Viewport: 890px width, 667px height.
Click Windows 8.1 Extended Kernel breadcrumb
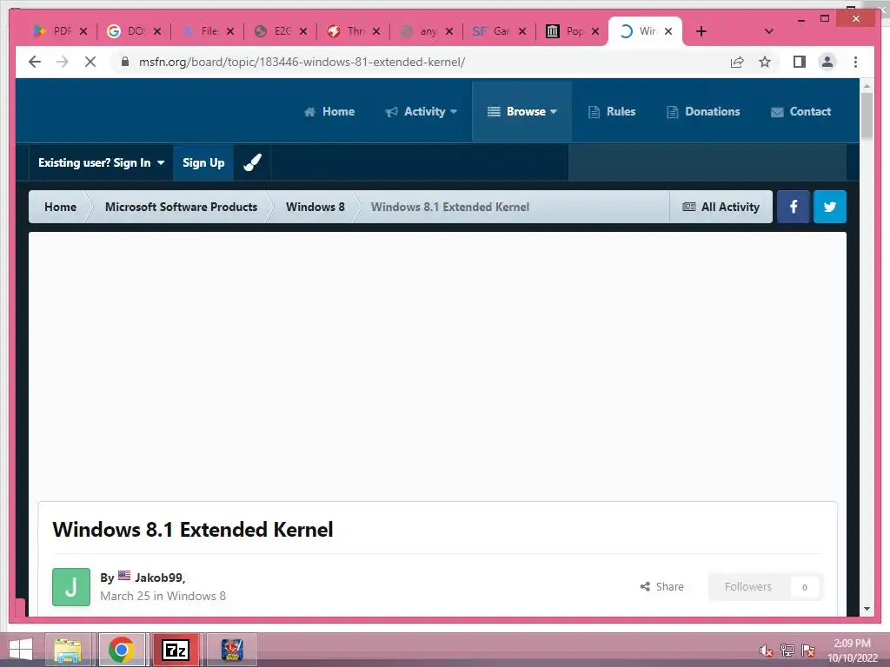coord(450,207)
